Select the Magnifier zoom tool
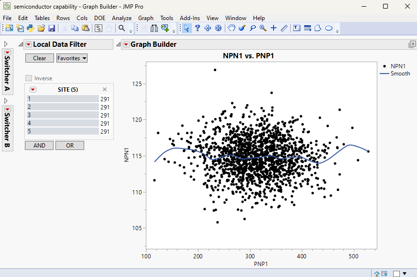The width and height of the screenshot is (417, 277). point(262,28)
